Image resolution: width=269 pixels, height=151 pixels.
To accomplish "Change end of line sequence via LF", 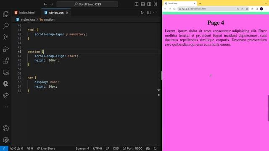I will click(108, 148).
